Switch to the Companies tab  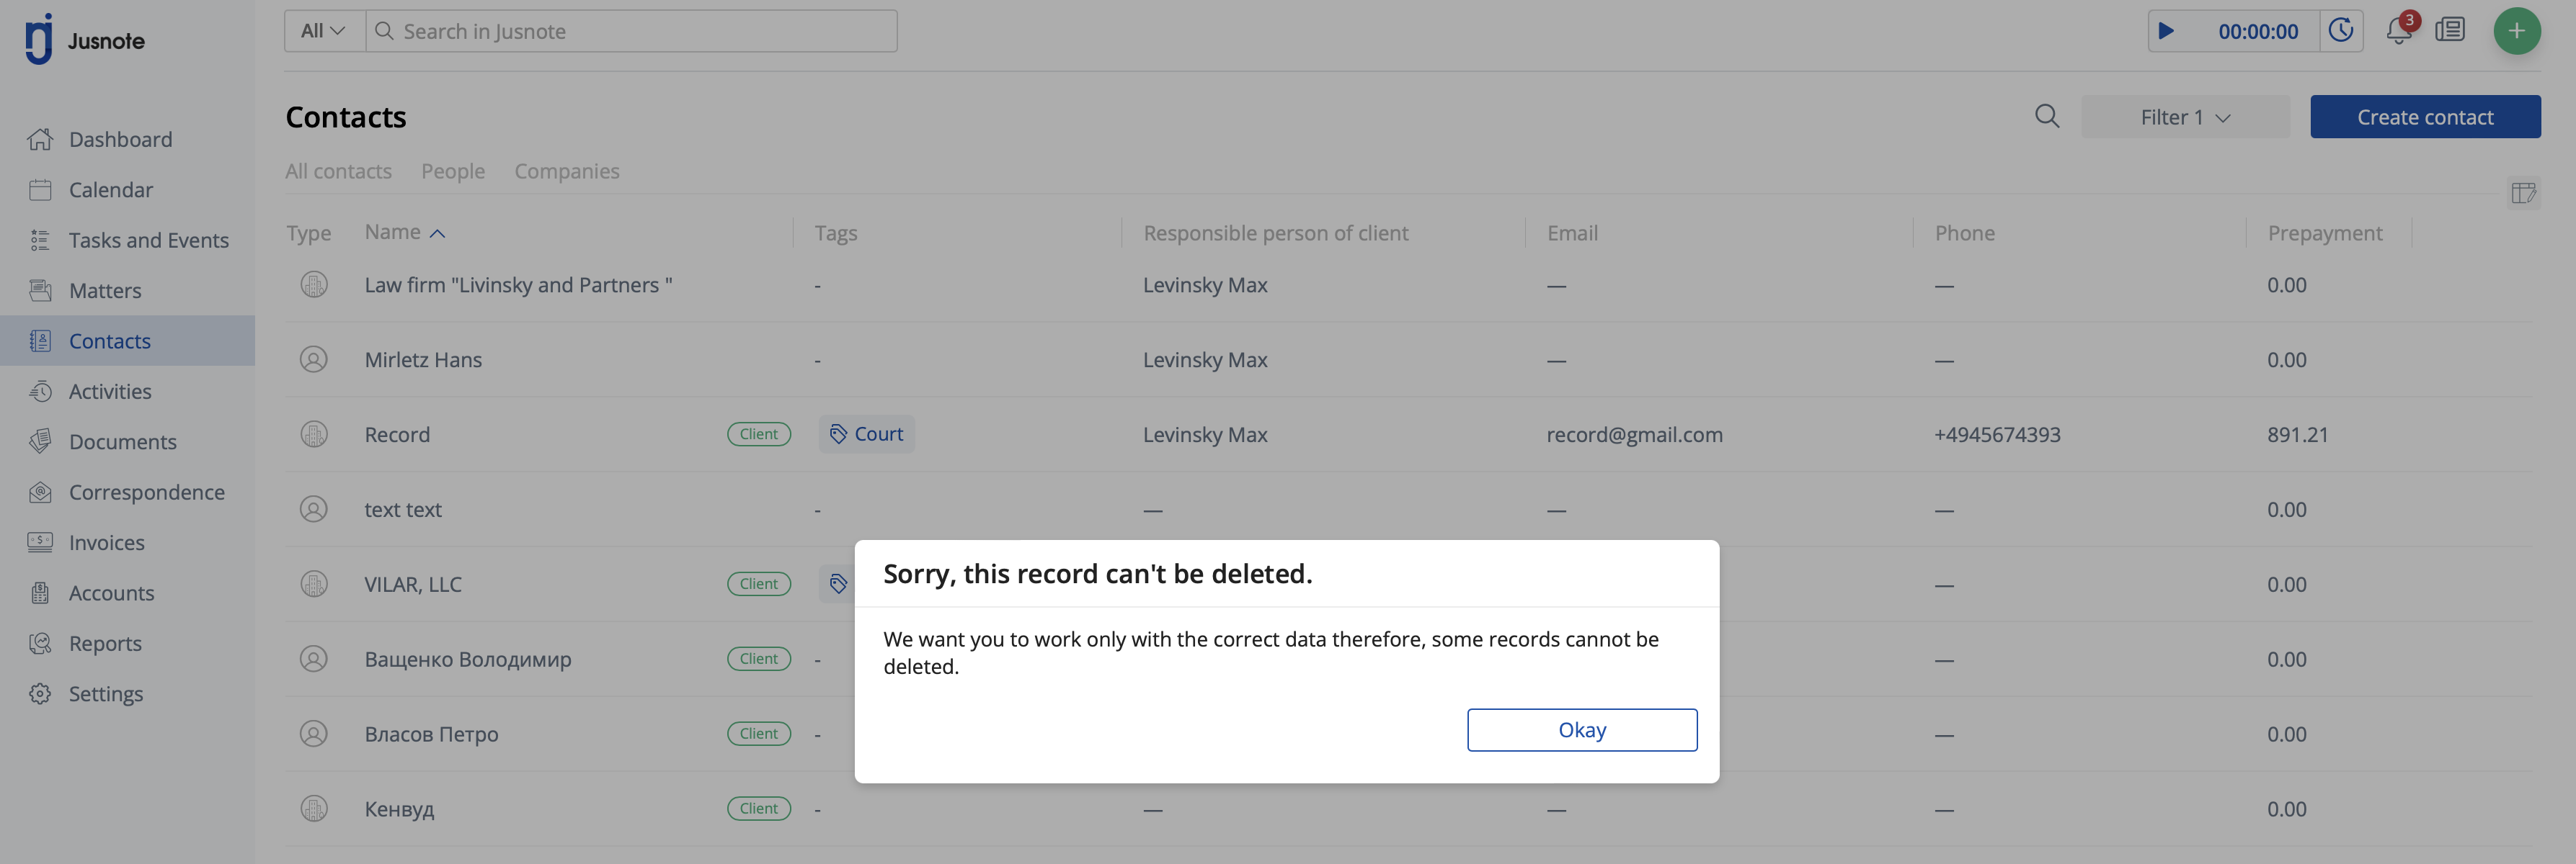point(566,171)
